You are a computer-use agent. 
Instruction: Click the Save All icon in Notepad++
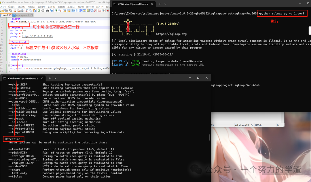coord(11,10)
